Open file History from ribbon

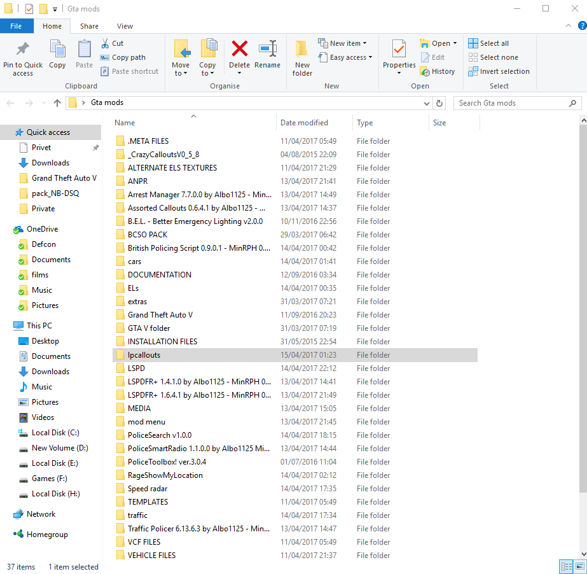(x=438, y=71)
